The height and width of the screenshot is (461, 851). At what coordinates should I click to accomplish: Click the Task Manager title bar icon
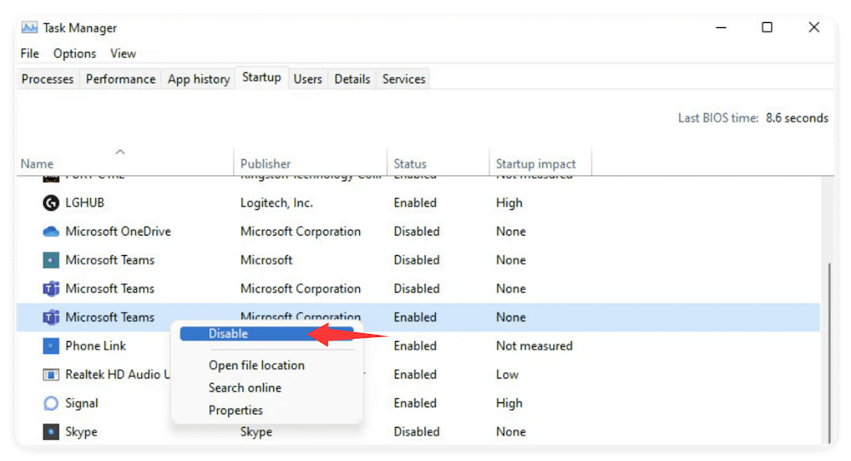(29, 27)
